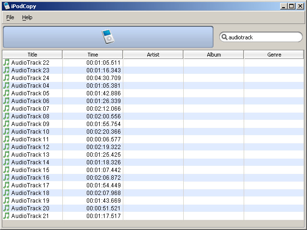Click the time value 00:01:17.517
The height and width of the screenshot is (230, 307).
pos(104,216)
